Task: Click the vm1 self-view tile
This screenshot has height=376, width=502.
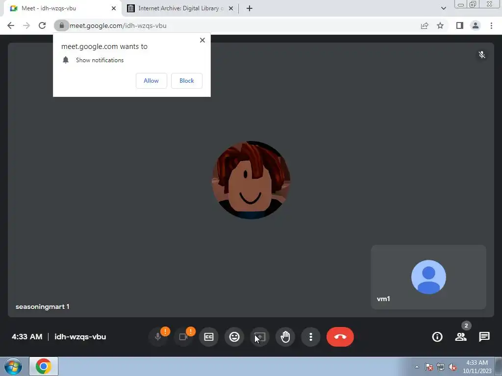Action: coord(428,277)
